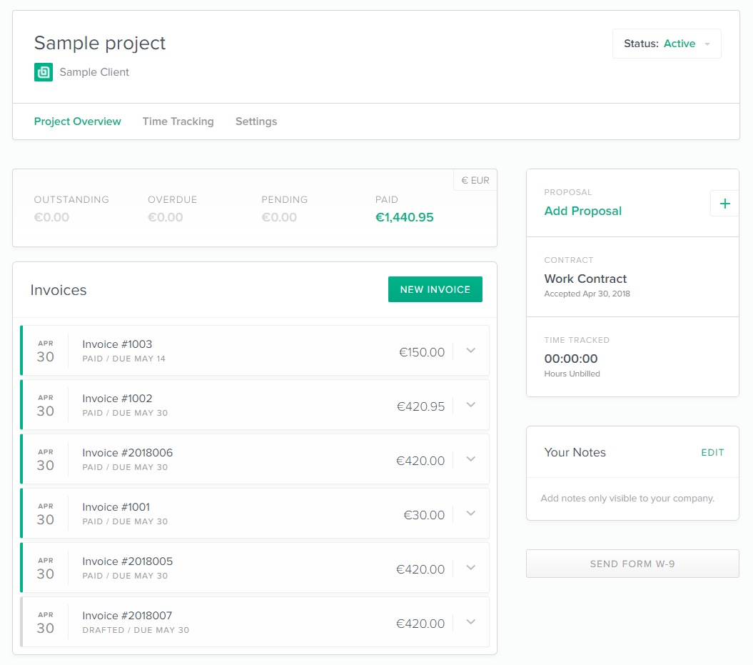Click the OUTSTANDING €0.00 amount

coord(51,218)
